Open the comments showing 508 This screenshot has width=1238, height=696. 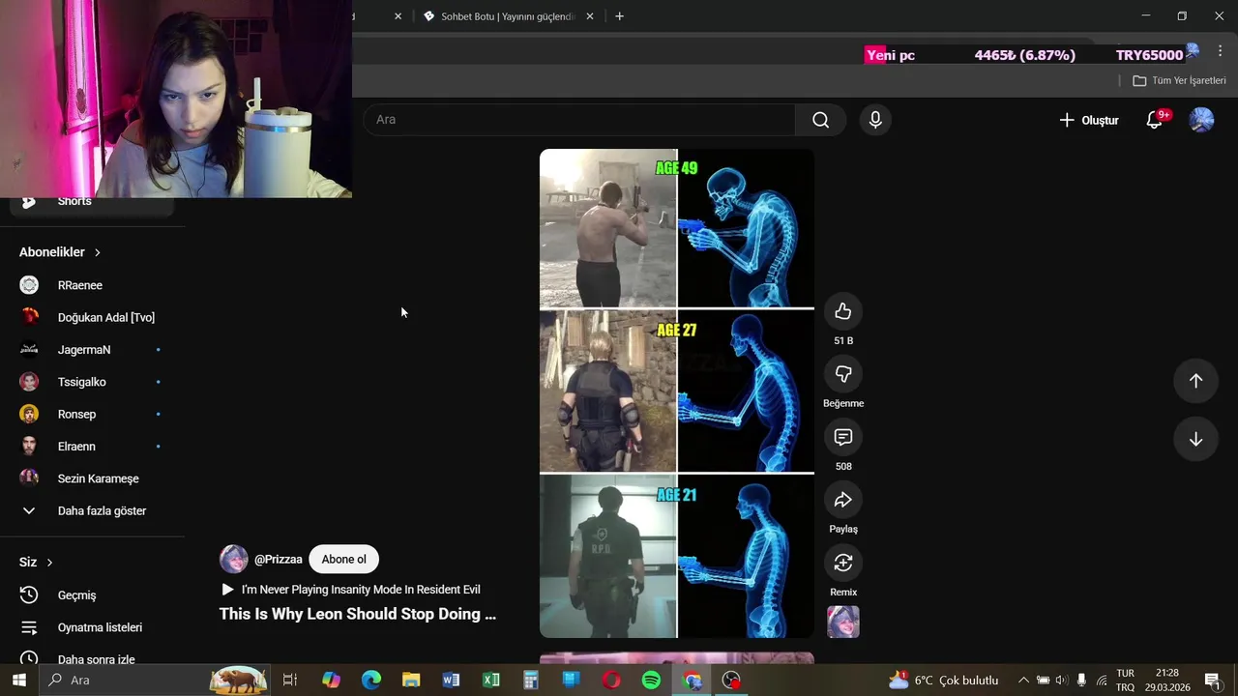tap(843, 437)
